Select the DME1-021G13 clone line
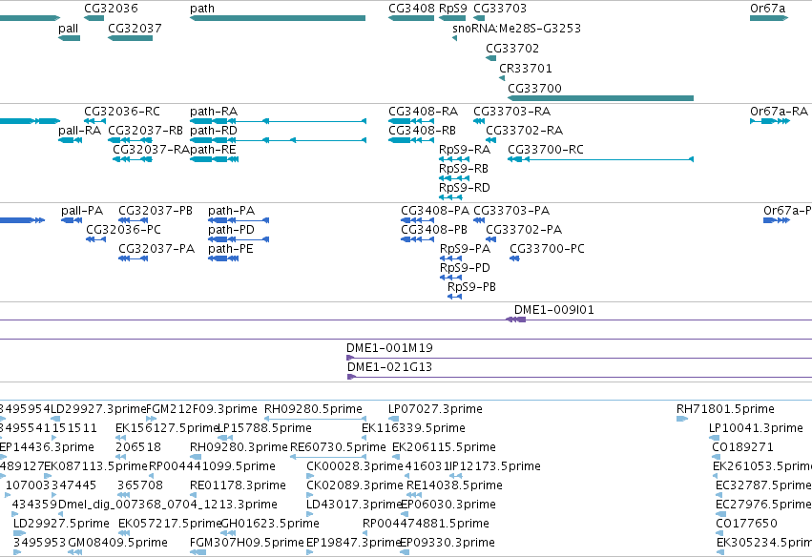The width and height of the screenshot is (812, 557). tap(579, 378)
